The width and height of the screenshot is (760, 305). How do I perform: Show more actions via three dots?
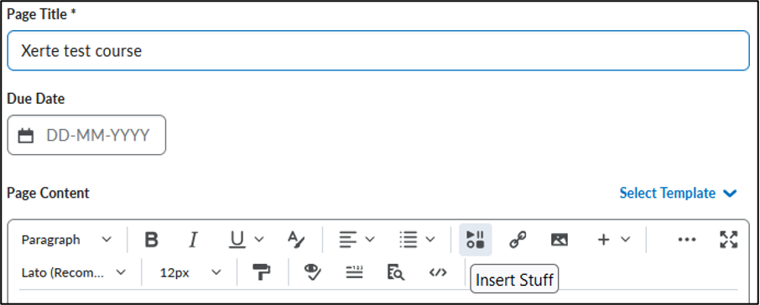pyautogui.click(x=687, y=240)
